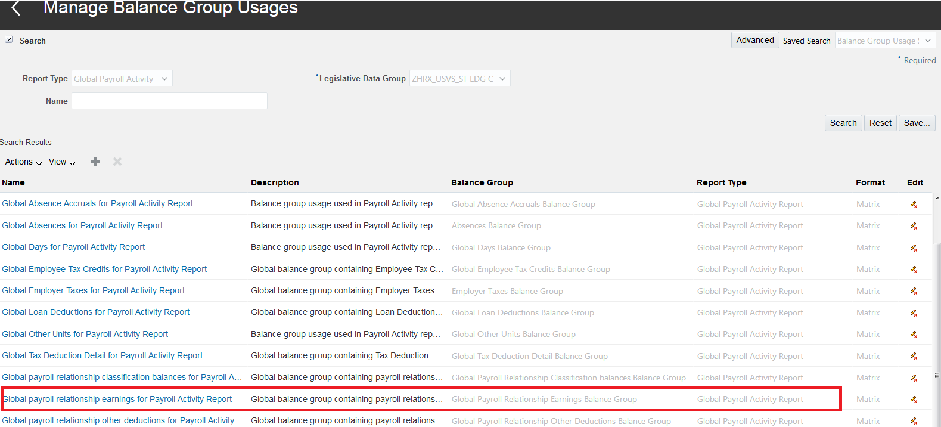The image size is (941, 427).
Task: Click the Search button
Action: coord(843,123)
